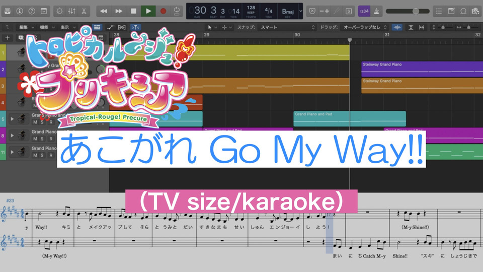Click the vertical auto zoom icon
This screenshot has height=272, width=483.
coord(411,27)
